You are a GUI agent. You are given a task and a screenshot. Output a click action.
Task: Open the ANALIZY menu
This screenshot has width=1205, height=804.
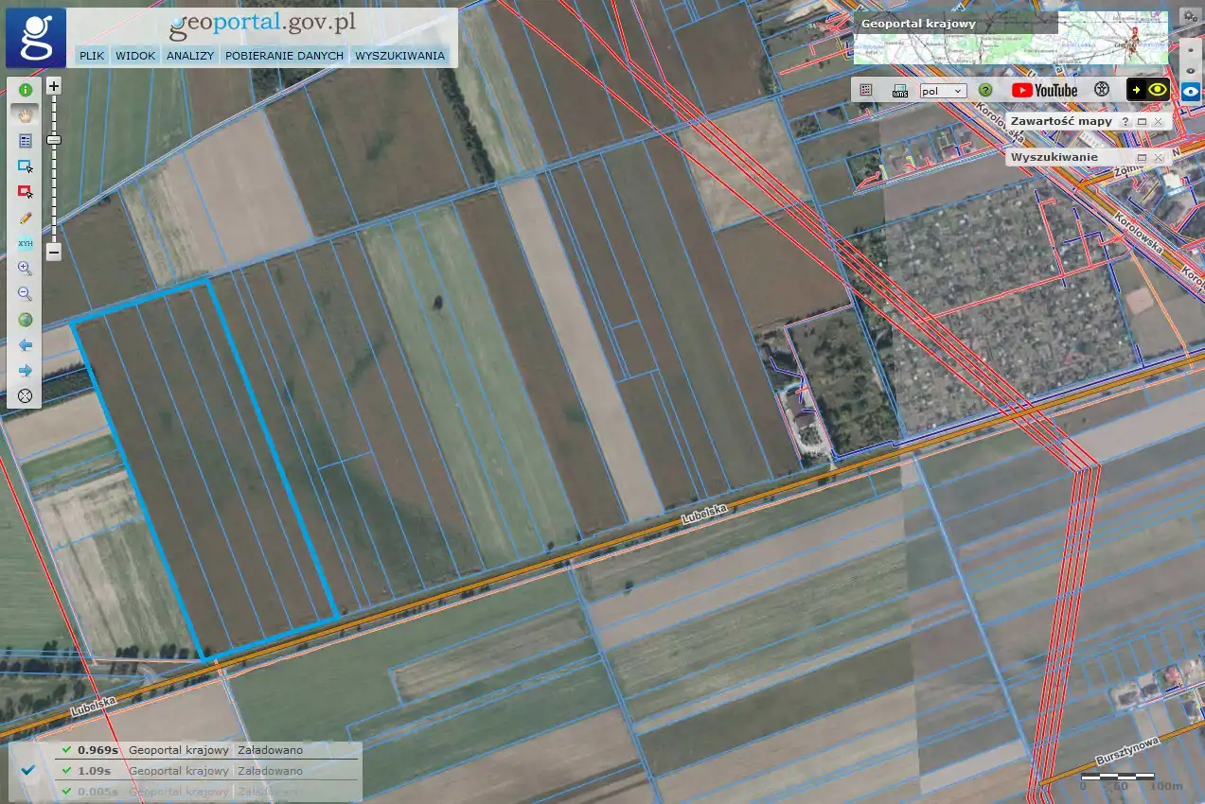(190, 56)
